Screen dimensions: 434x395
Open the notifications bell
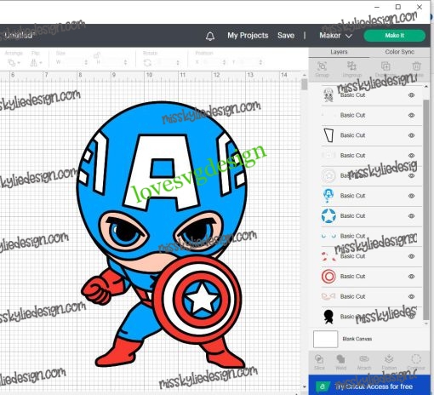click(210, 36)
